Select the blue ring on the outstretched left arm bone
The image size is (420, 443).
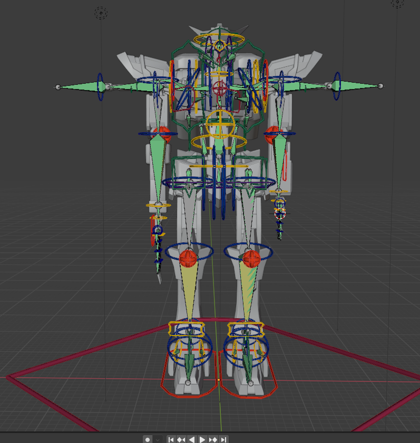pyautogui.click(x=100, y=87)
